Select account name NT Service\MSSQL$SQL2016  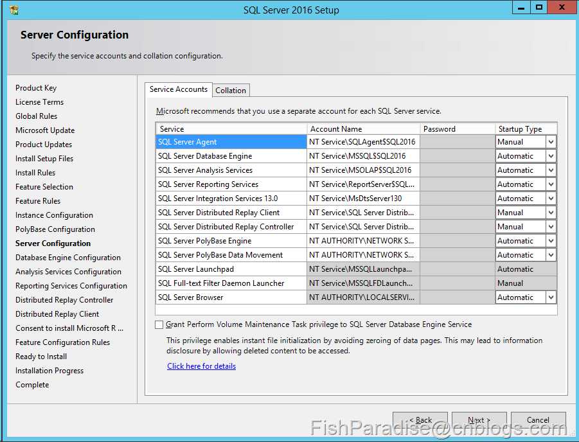(x=363, y=156)
